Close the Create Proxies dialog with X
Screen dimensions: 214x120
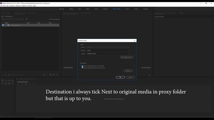tap(135, 41)
